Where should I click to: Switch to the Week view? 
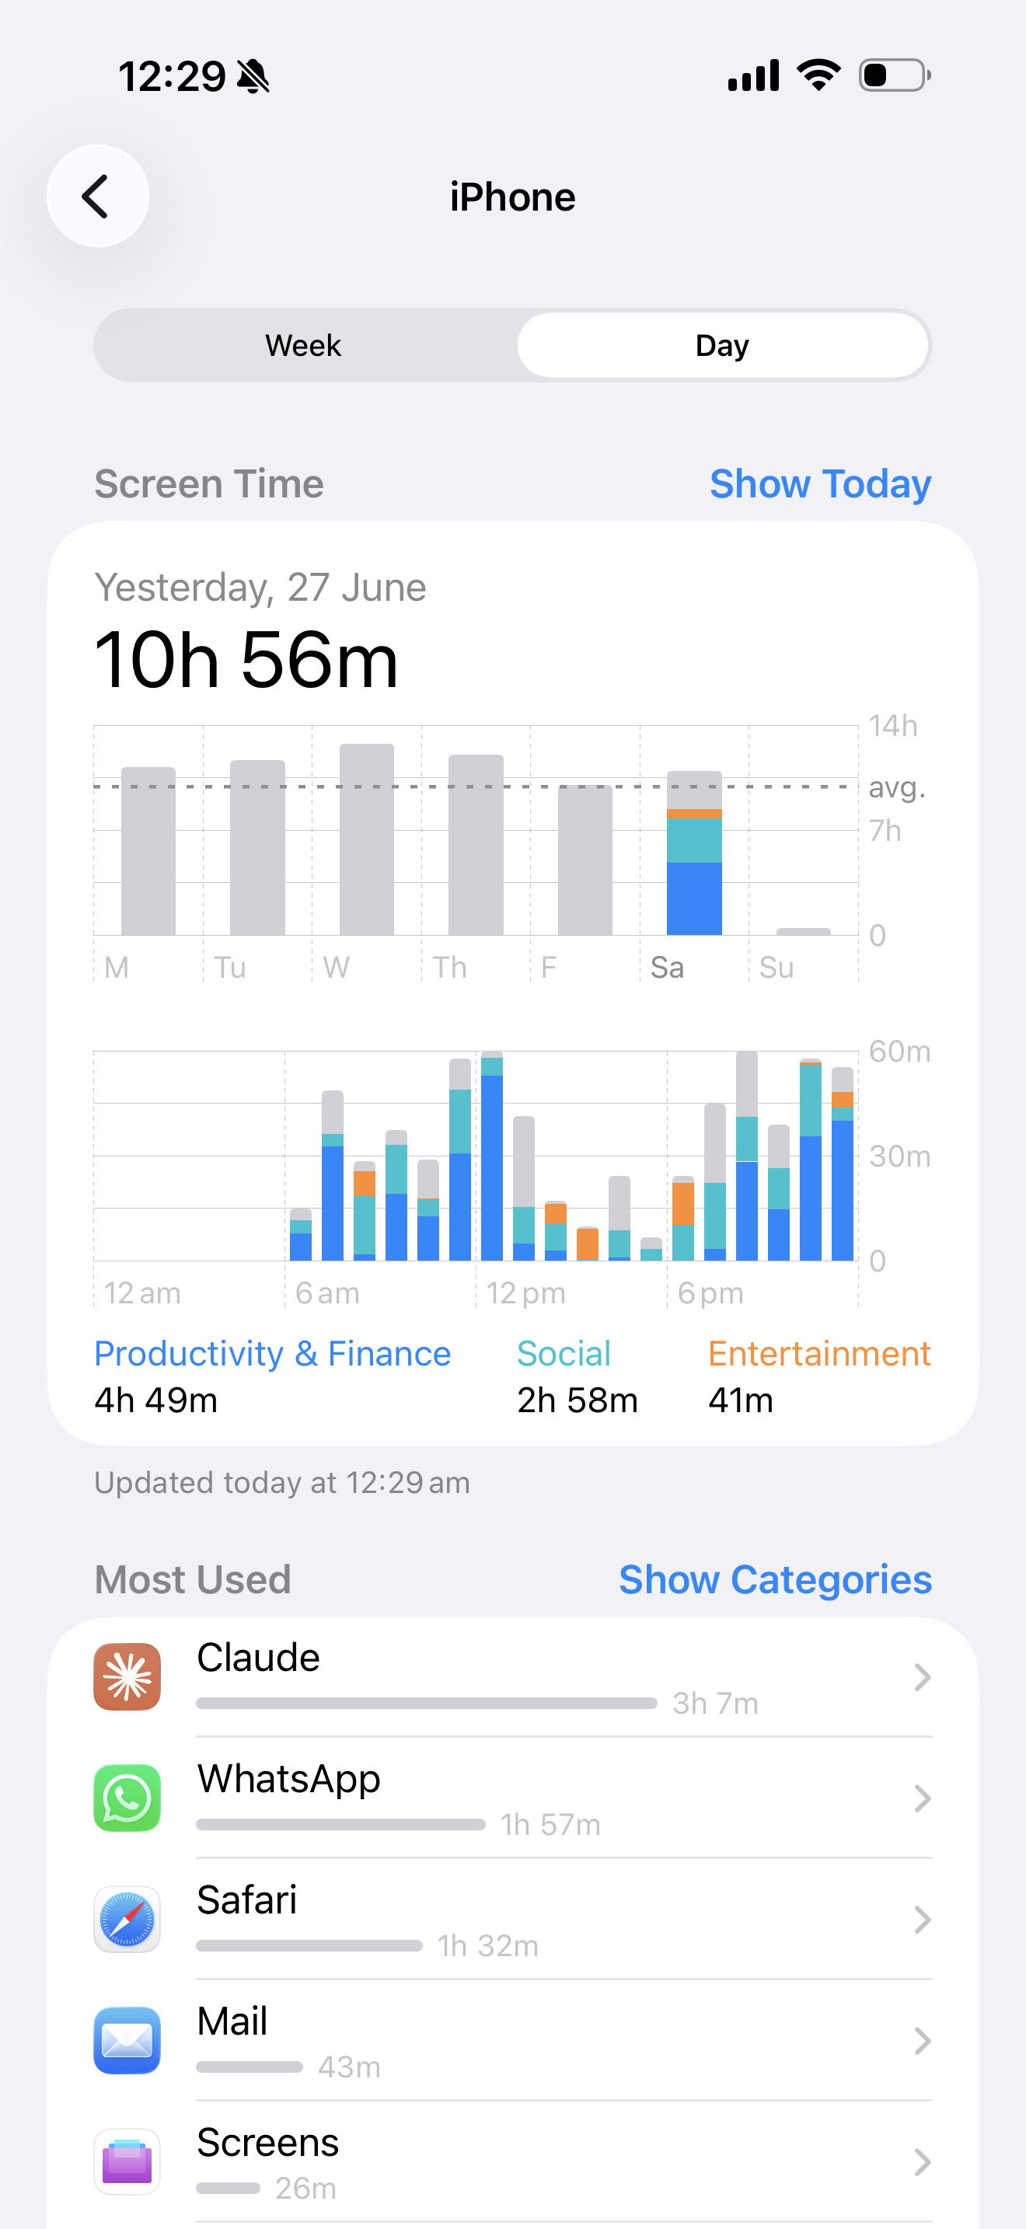(x=304, y=345)
